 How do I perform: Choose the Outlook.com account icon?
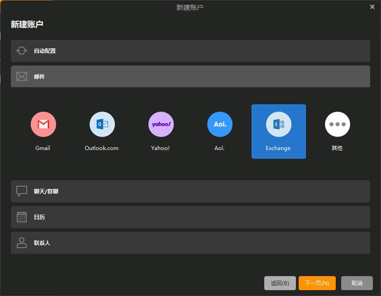click(x=102, y=124)
